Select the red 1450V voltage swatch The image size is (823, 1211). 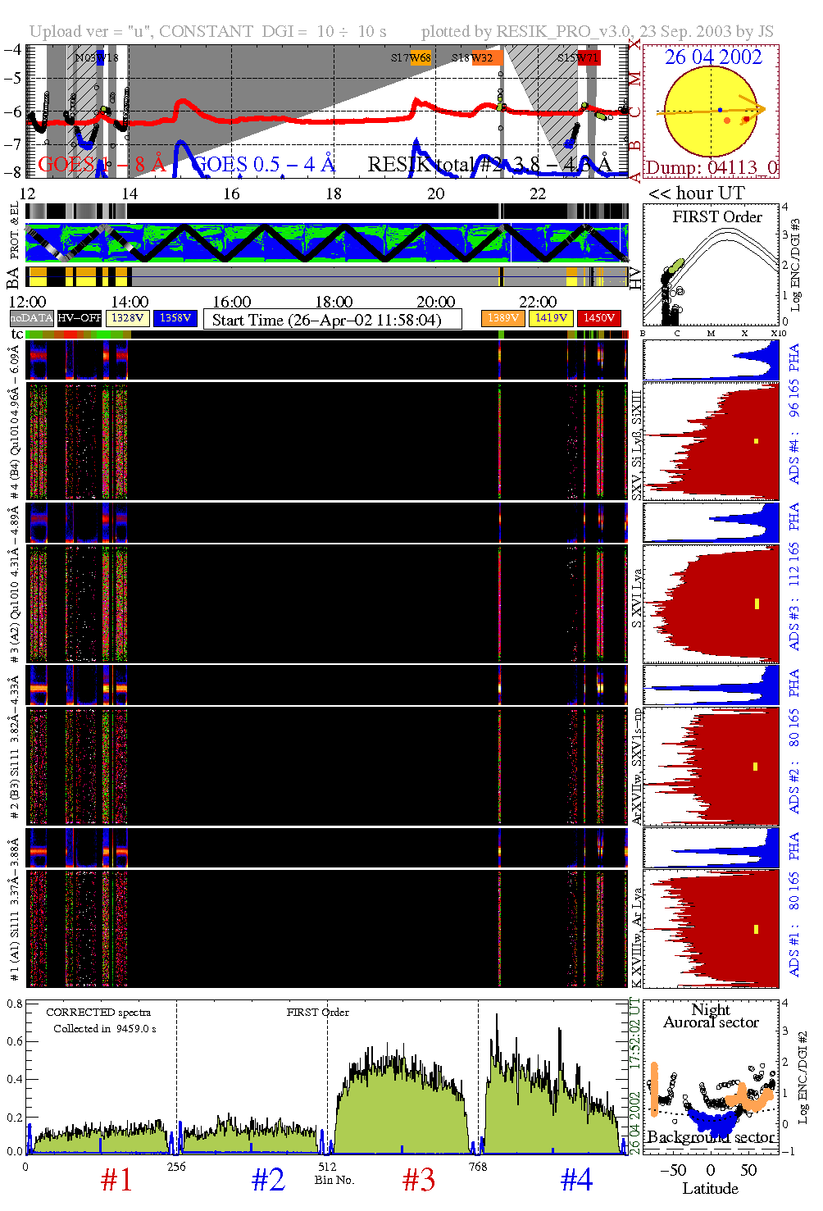[x=599, y=318]
